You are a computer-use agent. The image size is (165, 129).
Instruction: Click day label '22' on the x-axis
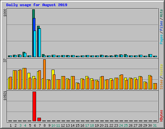coord(111,125)
